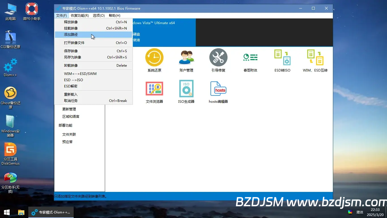Open Dism++ desktop shortcut
The width and height of the screenshot is (387, 218).
pos(10,68)
